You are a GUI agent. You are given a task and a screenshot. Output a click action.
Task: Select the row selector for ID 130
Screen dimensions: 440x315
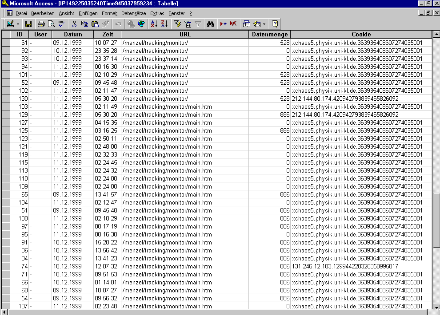point(6,98)
